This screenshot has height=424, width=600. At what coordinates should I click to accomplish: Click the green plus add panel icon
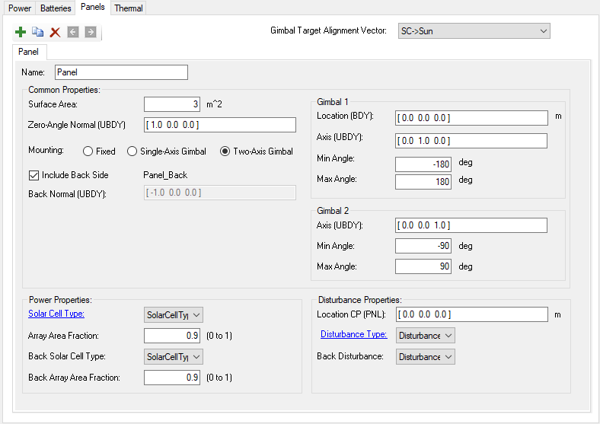pyautogui.click(x=21, y=32)
